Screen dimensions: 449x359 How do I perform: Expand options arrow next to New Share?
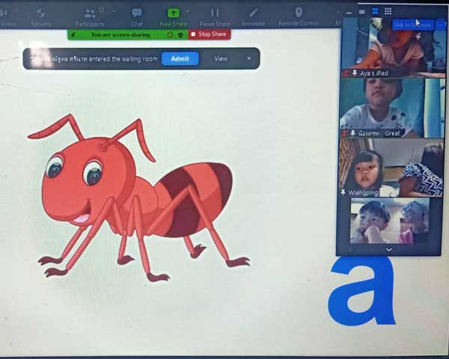(x=188, y=11)
